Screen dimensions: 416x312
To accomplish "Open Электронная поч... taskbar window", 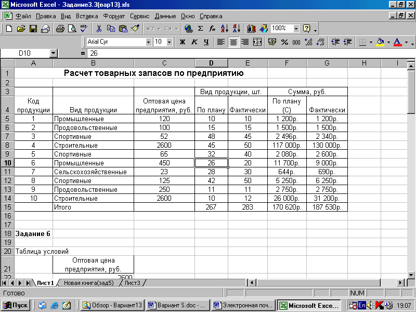I will pos(243,305).
